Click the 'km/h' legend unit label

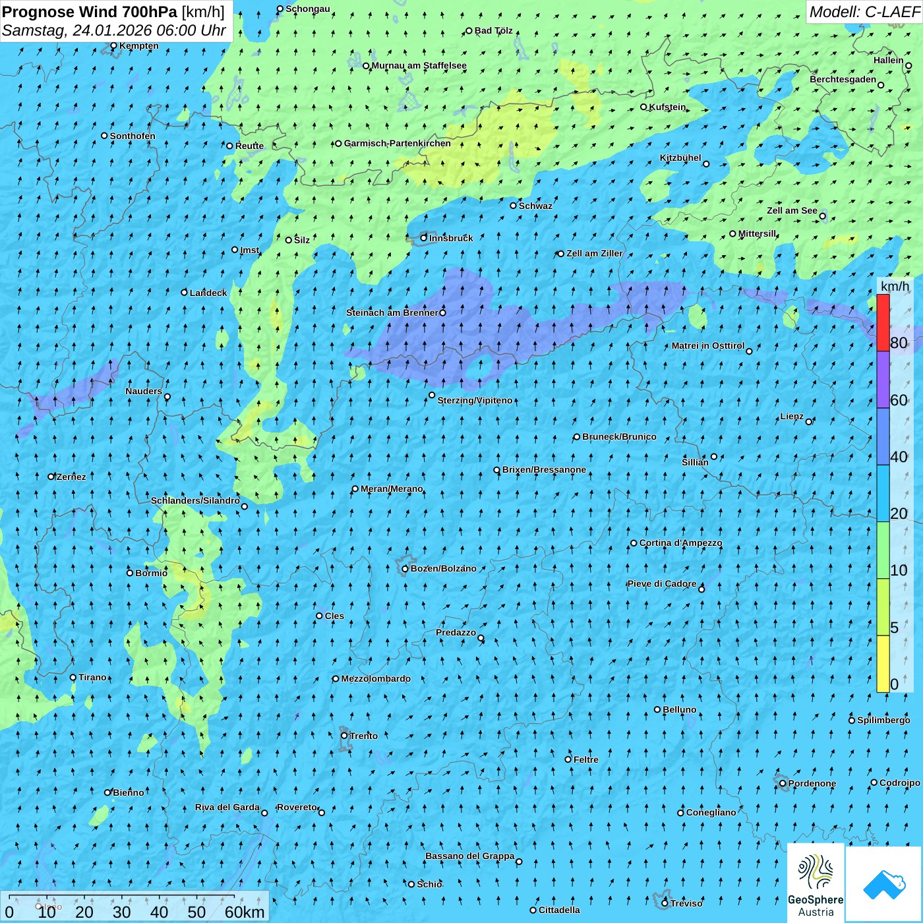pyautogui.click(x=895, y=286)
